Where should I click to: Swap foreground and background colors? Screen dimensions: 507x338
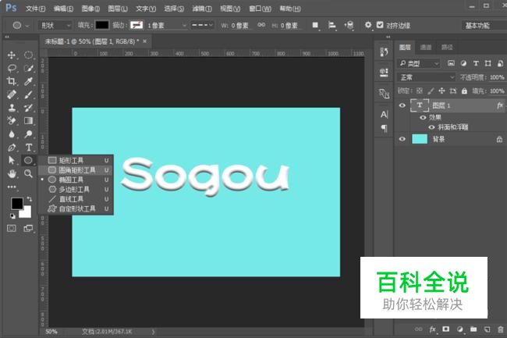coord(30,198)
